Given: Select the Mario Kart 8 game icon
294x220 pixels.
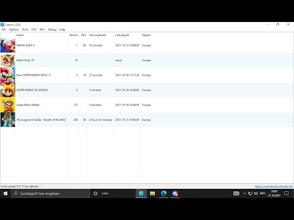Looking at the screenshot, I should click(x=8, y=45).
